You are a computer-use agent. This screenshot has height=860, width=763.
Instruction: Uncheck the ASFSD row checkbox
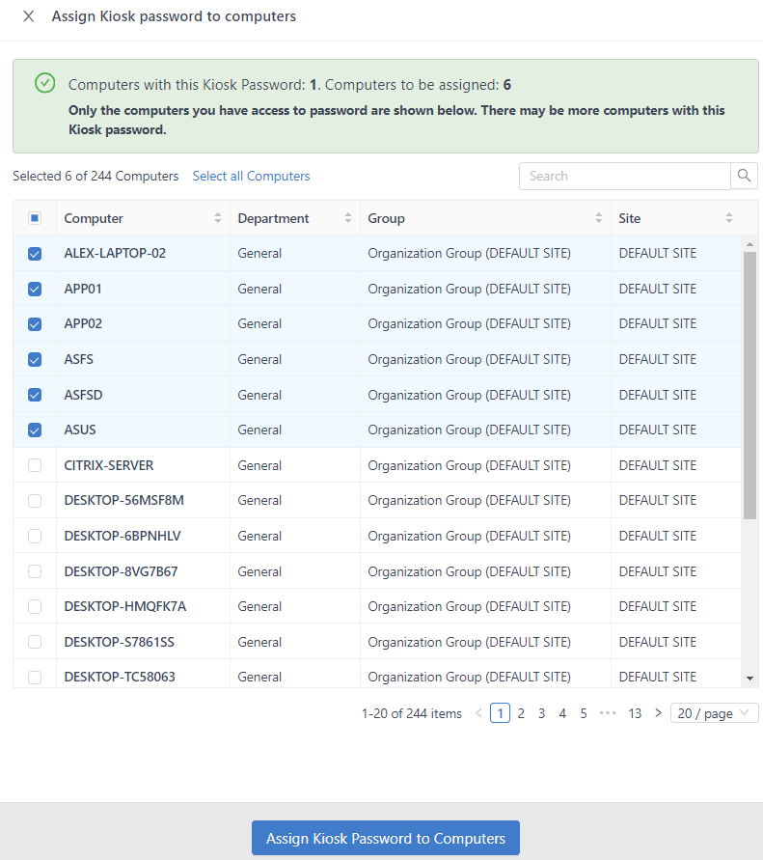[x=35, y=395]
